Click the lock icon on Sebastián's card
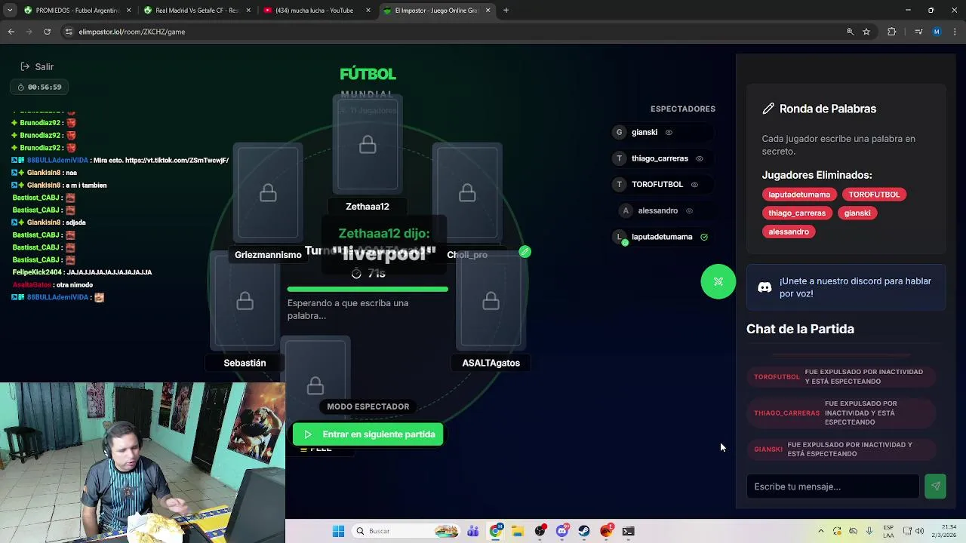Image resolution: width=966 pixels, height=543 pixels. point(245,302)
